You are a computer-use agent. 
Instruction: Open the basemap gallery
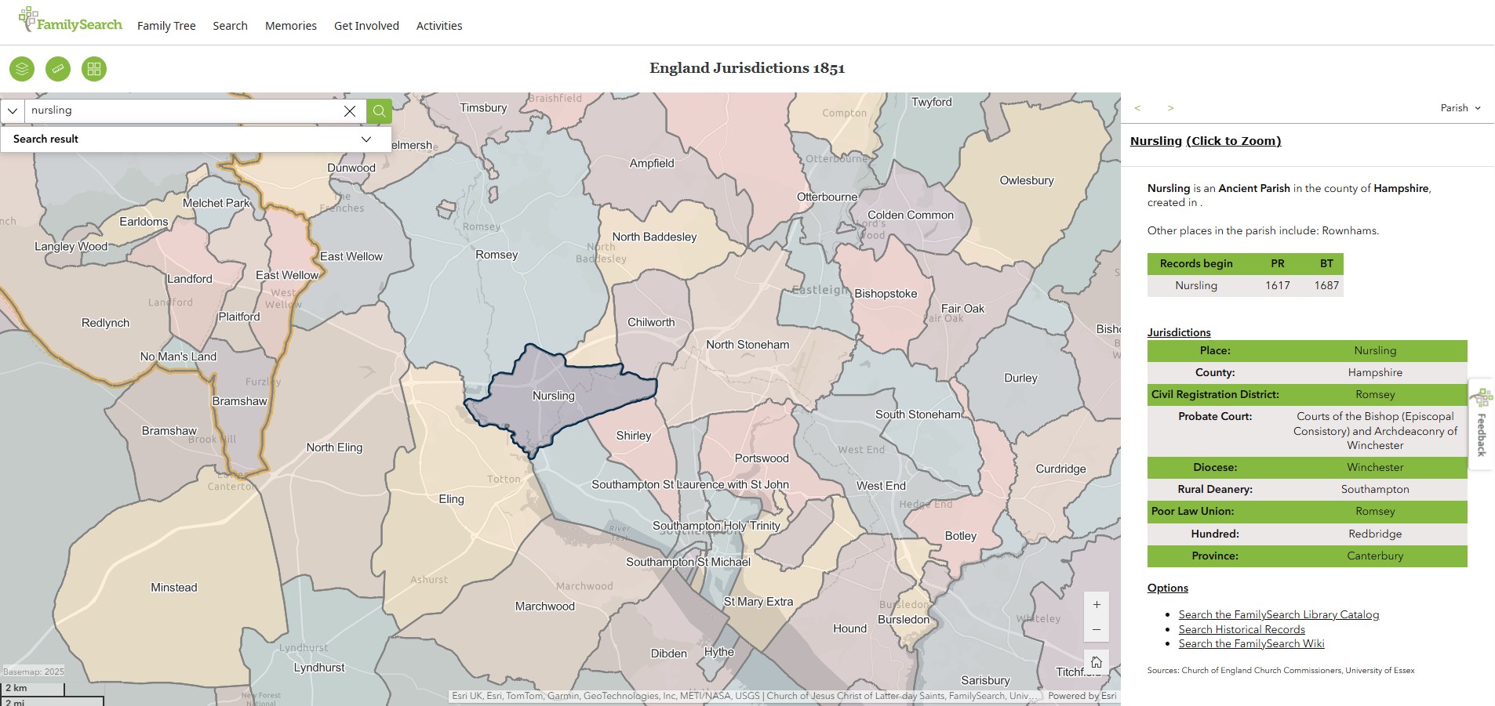coord(94,69)
